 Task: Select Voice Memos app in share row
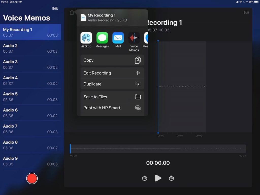click(134, 38)
